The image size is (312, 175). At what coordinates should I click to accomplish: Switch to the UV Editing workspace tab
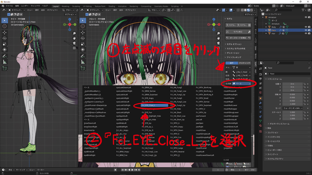pyautogui.click(x=87, y=6)
